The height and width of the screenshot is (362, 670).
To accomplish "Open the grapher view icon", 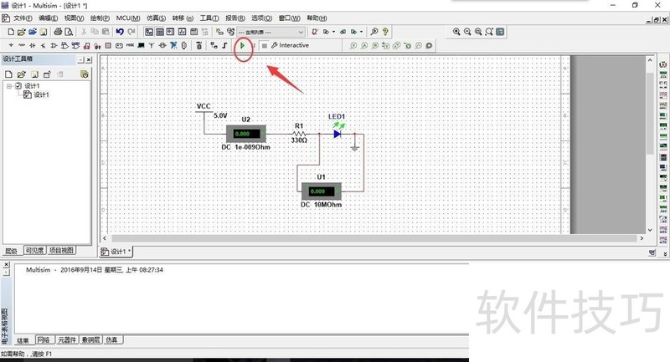I will [x=182, y=32].
